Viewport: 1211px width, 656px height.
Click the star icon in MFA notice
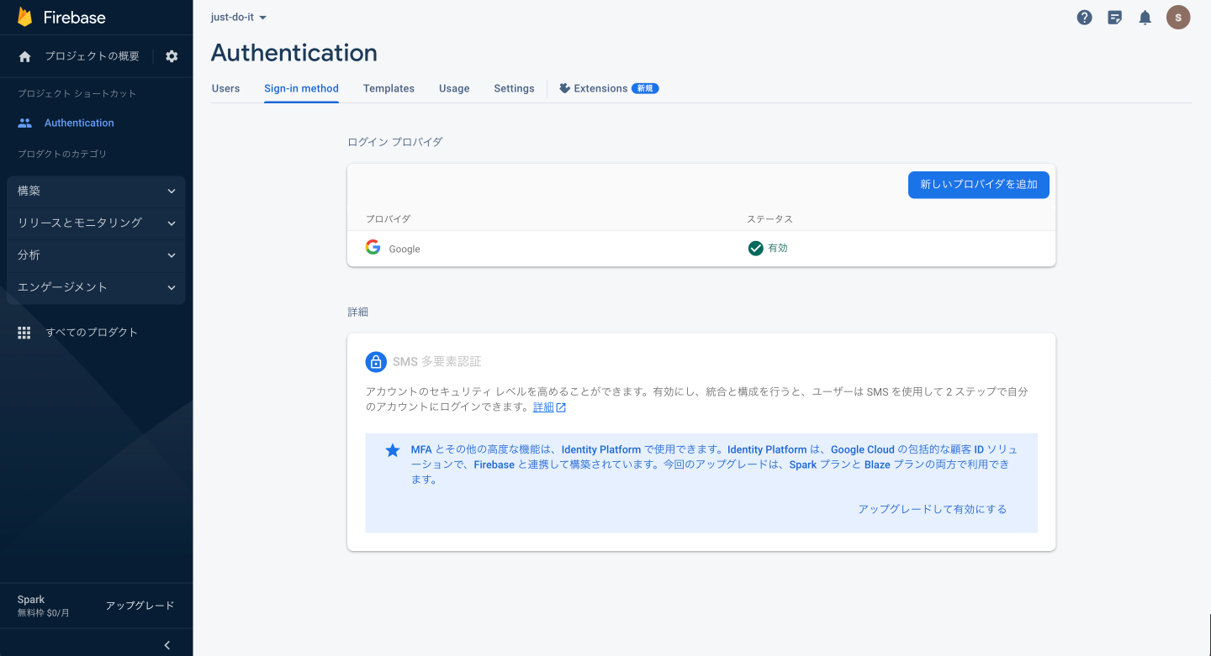click(392, 450)
